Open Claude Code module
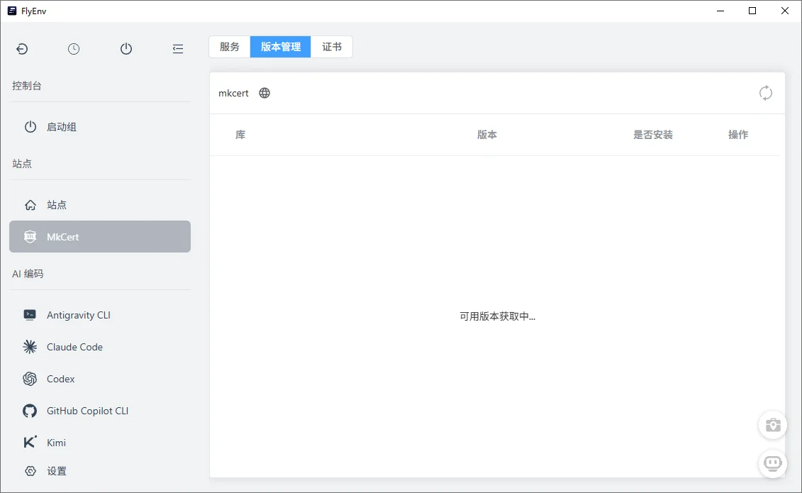The height and width of the screenshot is (493, 802). tap(100, 347)
